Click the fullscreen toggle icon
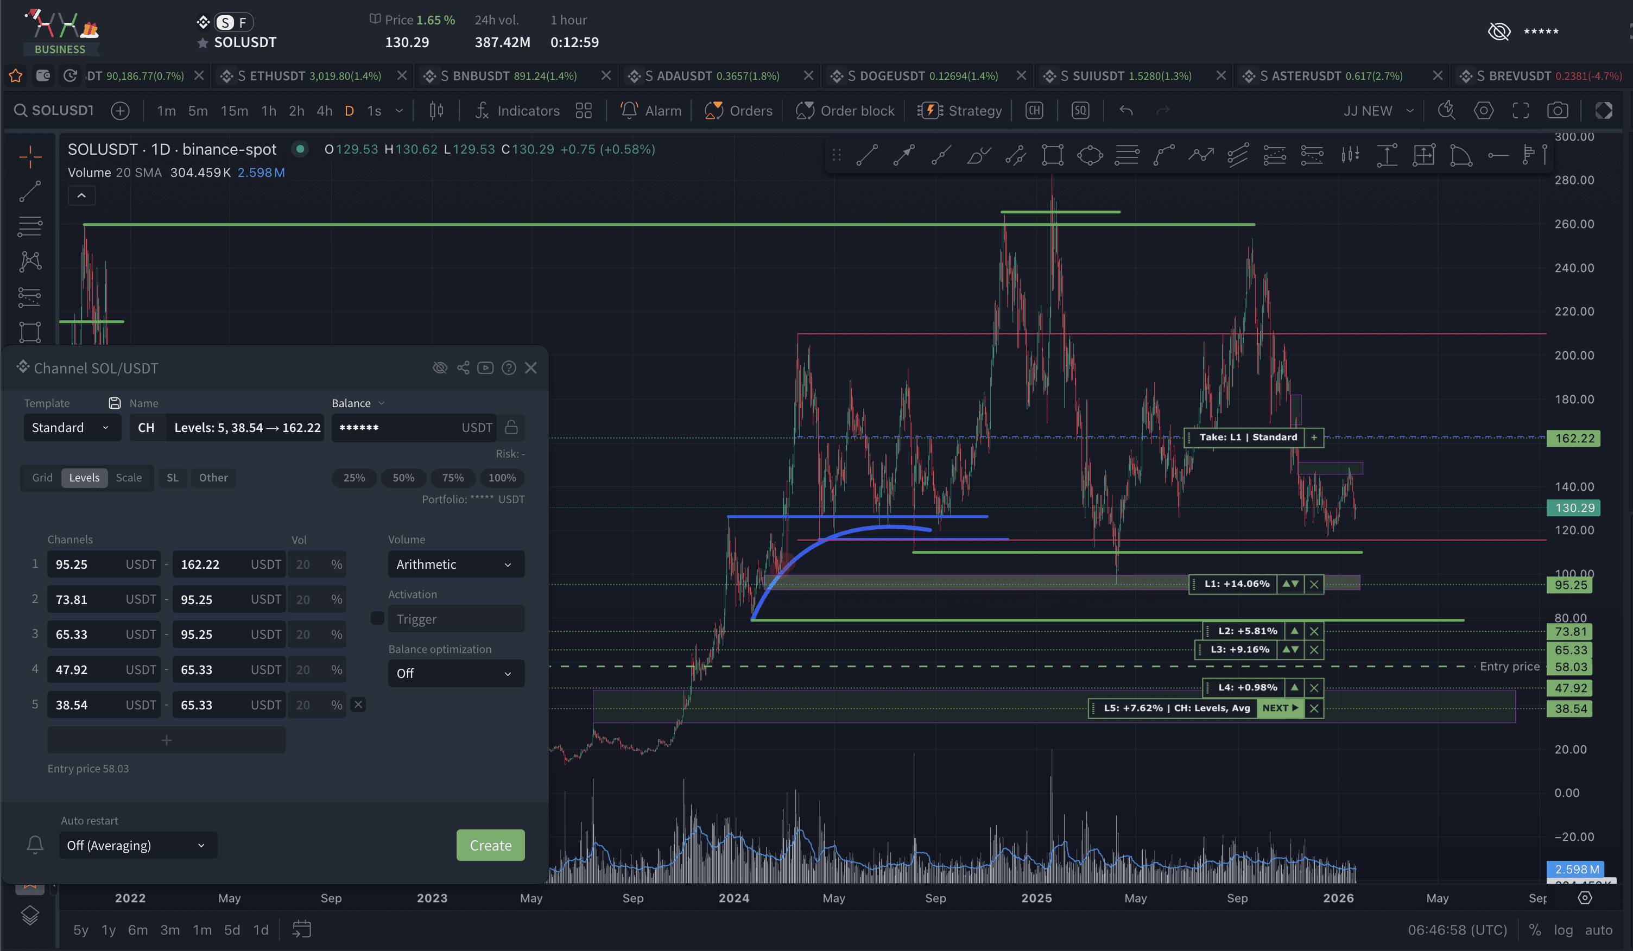This screenshot has width=1633, height=951. point(1520,111)
